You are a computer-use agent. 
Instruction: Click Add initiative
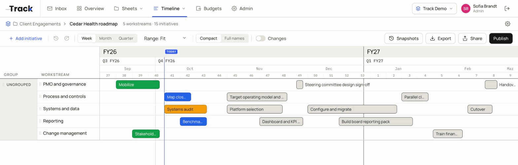click(25, 38)
